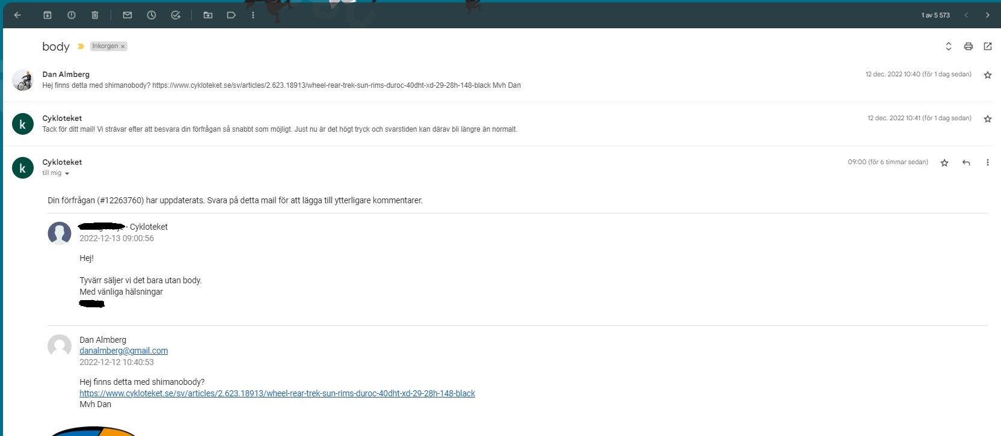Delete the conversation with trash icon
The height and width of the screenshot is (436, 1001).
pyautogui.click(x=95, y=15)
